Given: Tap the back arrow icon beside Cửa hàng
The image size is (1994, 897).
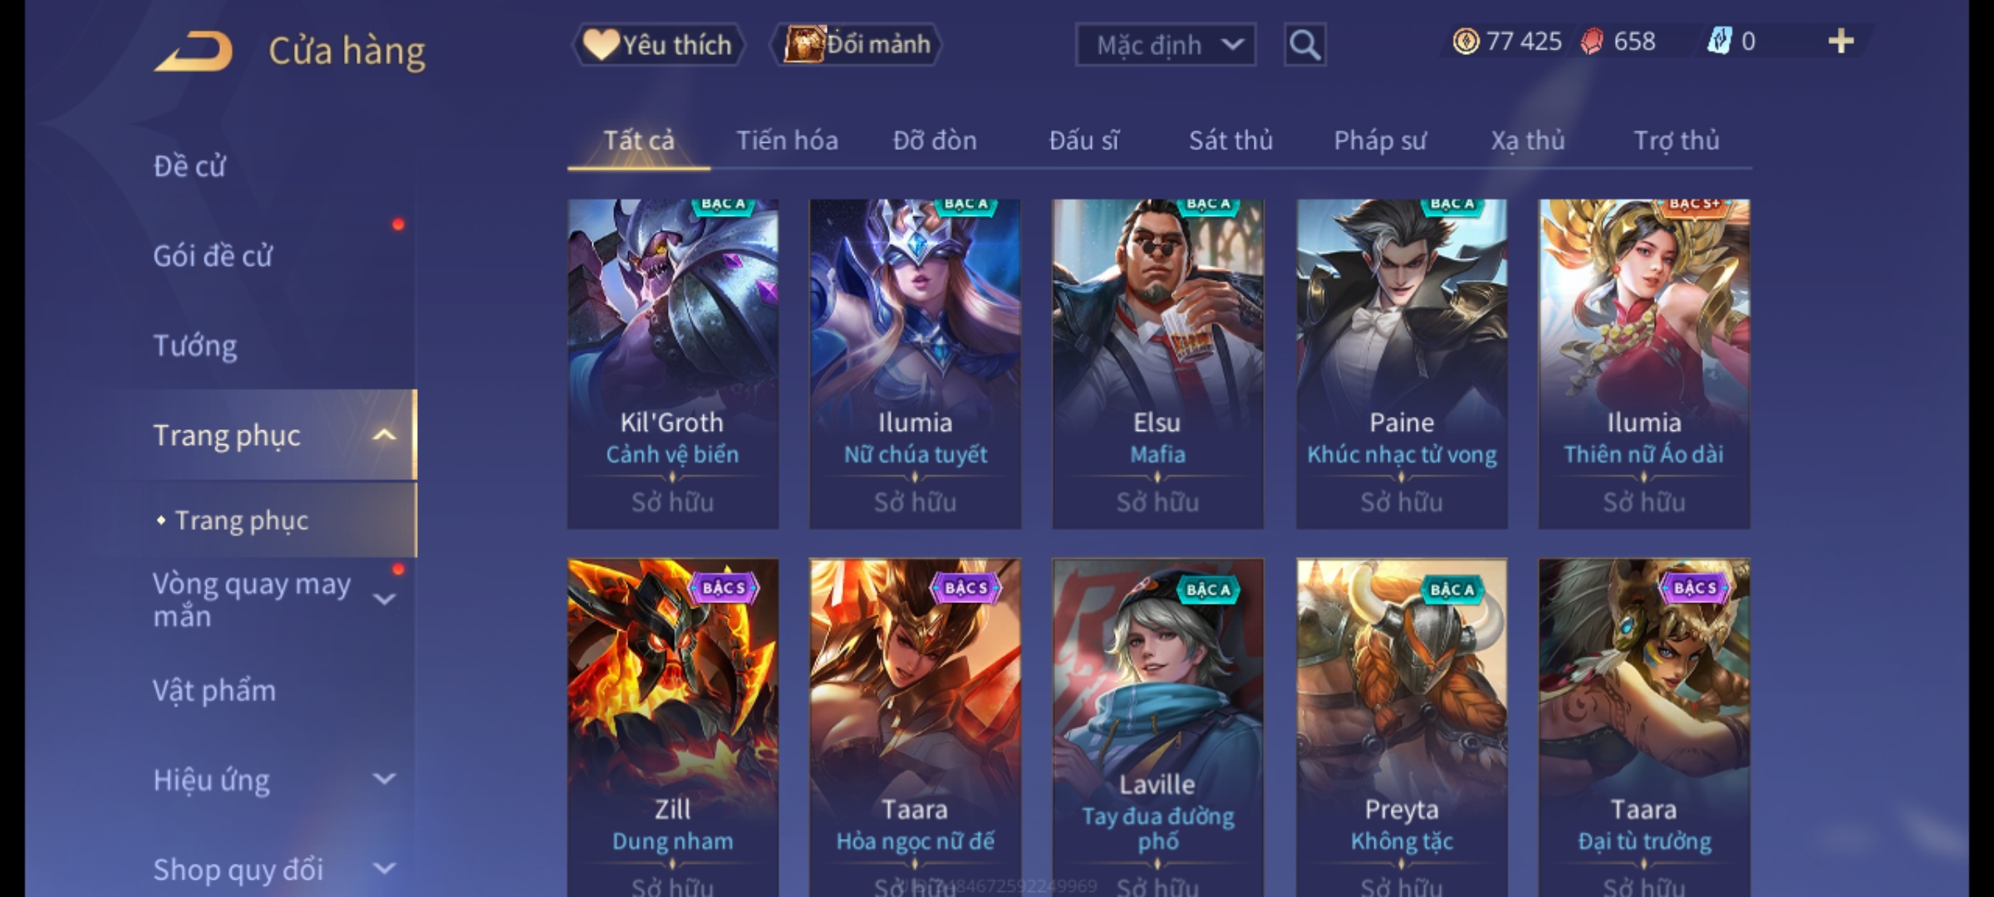Looking at the screenshot, I should [194, 51].
